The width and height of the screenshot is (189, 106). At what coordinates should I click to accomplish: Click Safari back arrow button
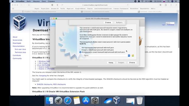click(x=21, y=5)
